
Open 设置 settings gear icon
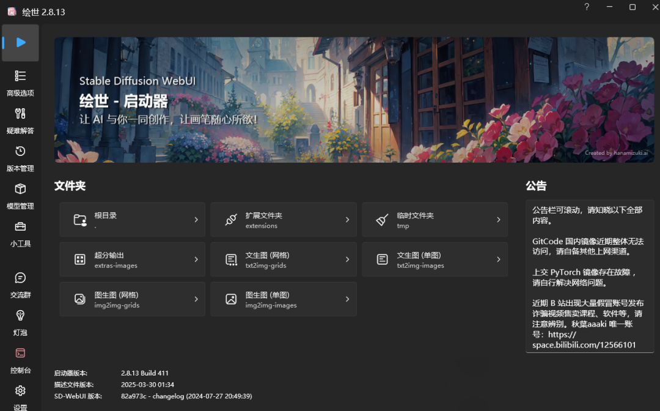click(x=20, y=390)
